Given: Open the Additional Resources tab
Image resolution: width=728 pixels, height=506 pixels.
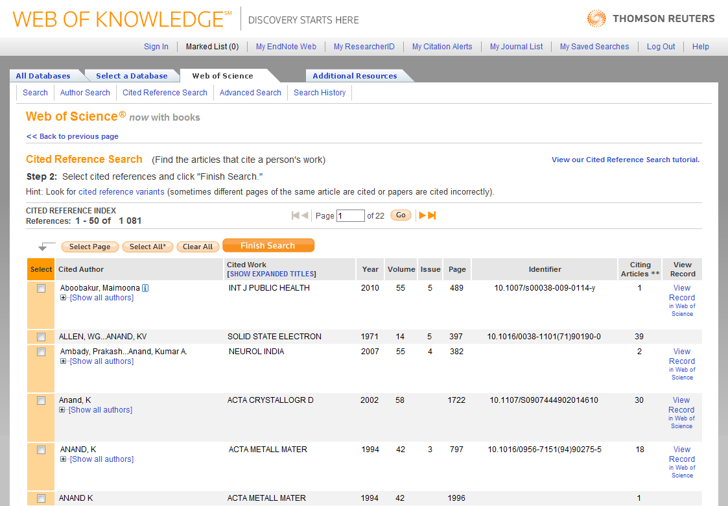Looking at the screenshot, I should click(x=355, y=76).
